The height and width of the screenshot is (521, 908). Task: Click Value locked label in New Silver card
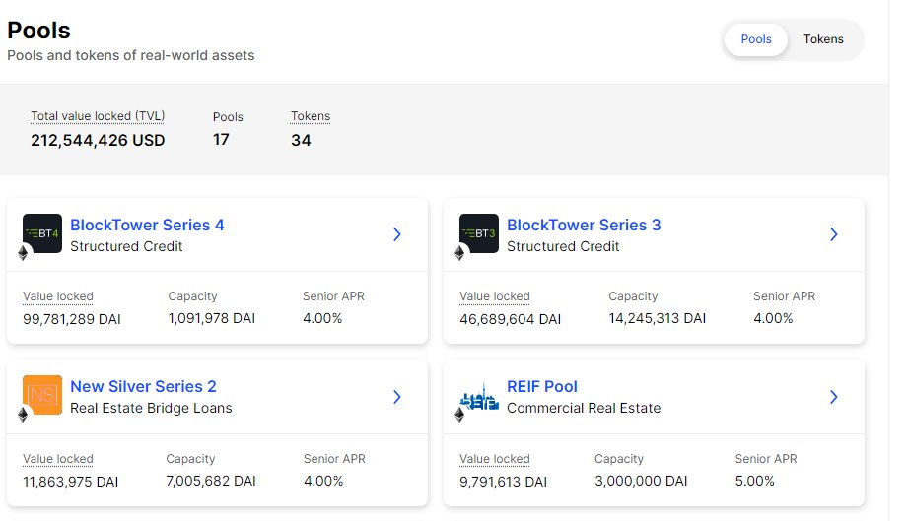point(58,459)
